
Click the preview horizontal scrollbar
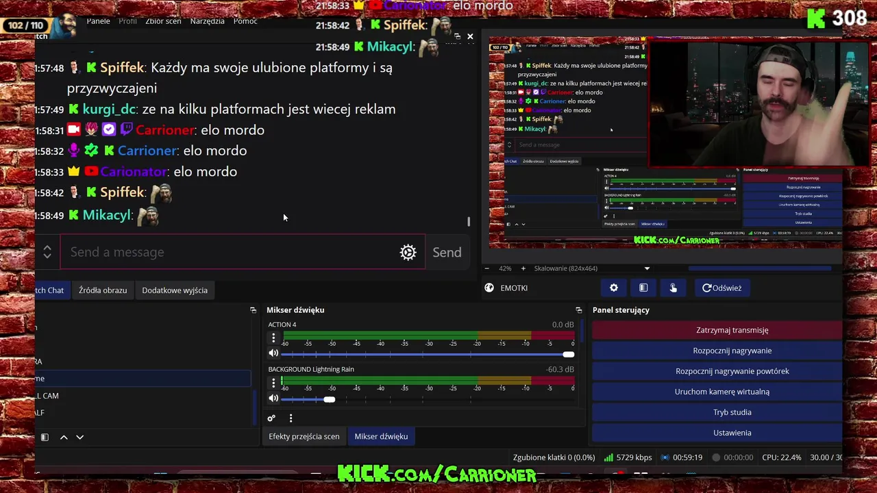760,268
